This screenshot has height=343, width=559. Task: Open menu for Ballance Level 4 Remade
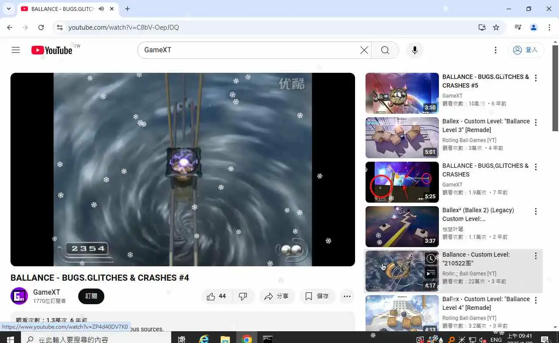[536, 300]
